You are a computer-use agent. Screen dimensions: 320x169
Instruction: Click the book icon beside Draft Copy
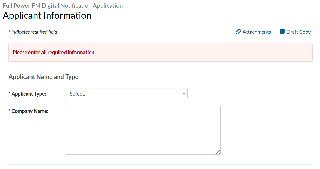tap(282, 32)
